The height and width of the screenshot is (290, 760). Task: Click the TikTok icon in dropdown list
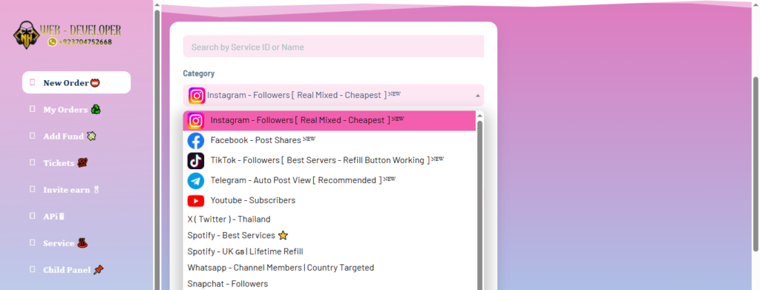(196, 161)
